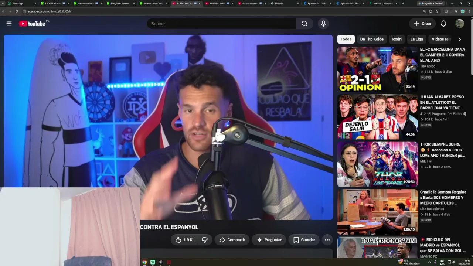Open Barcelona 2-1 Opinion video thumbnail

(x=377, y=69)
